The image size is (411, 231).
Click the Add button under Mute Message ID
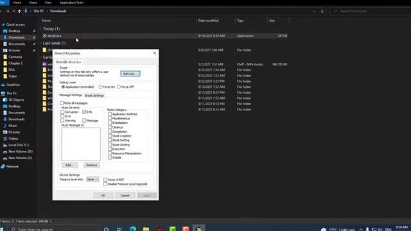point(70,166)
